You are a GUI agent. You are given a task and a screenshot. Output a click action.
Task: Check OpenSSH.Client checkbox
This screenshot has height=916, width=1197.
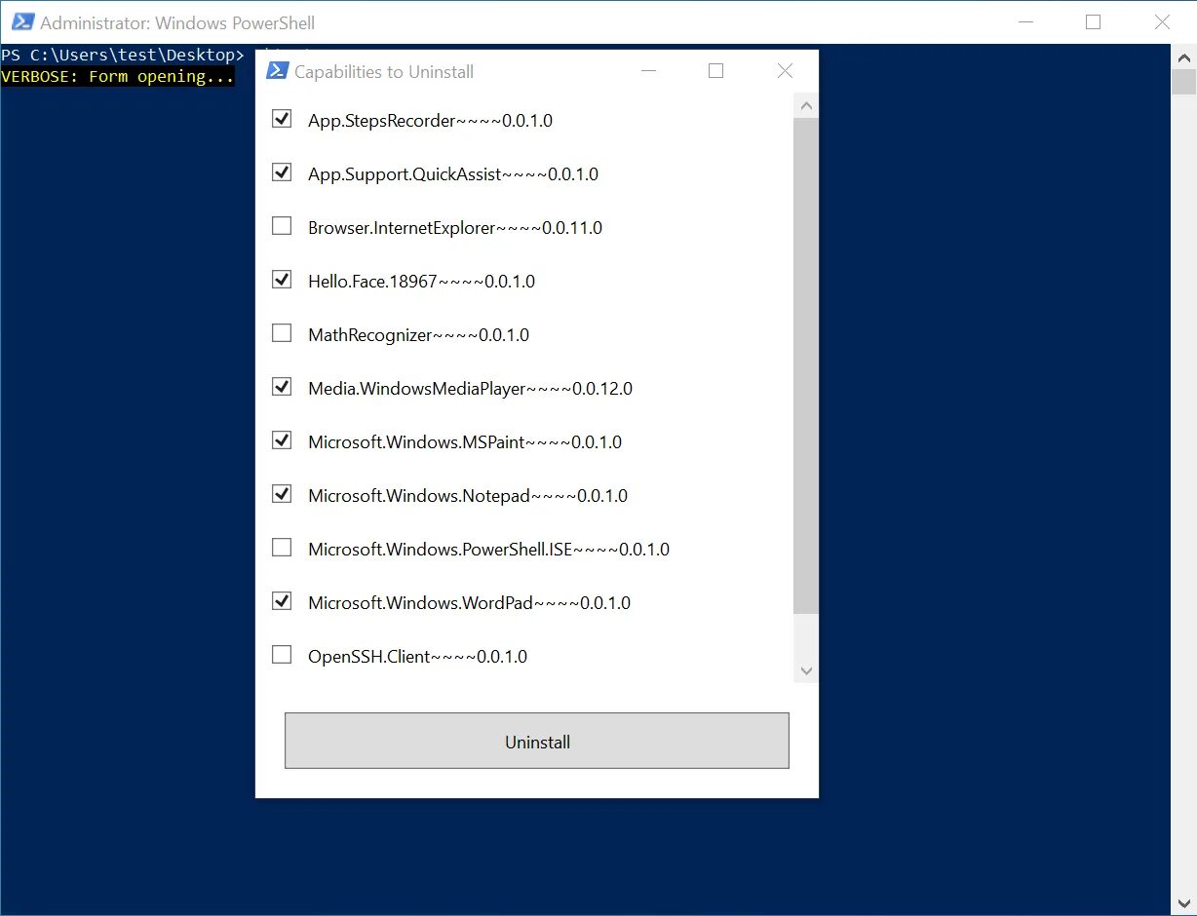point(282,655)
